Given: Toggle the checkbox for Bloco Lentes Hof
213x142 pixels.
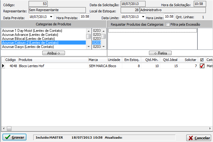Looking at the screenshot, I should point(202,66).
